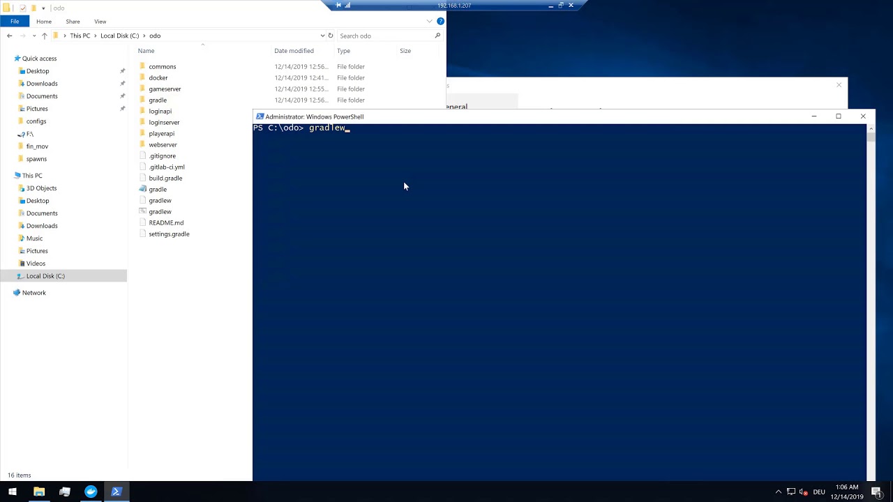The width and height of the screenshot is (893, 502).
Task: Sort files by Date modified column
Action: click(303, 51)
